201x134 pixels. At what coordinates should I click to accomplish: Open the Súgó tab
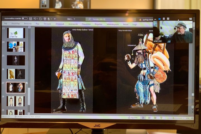(135, 24)
